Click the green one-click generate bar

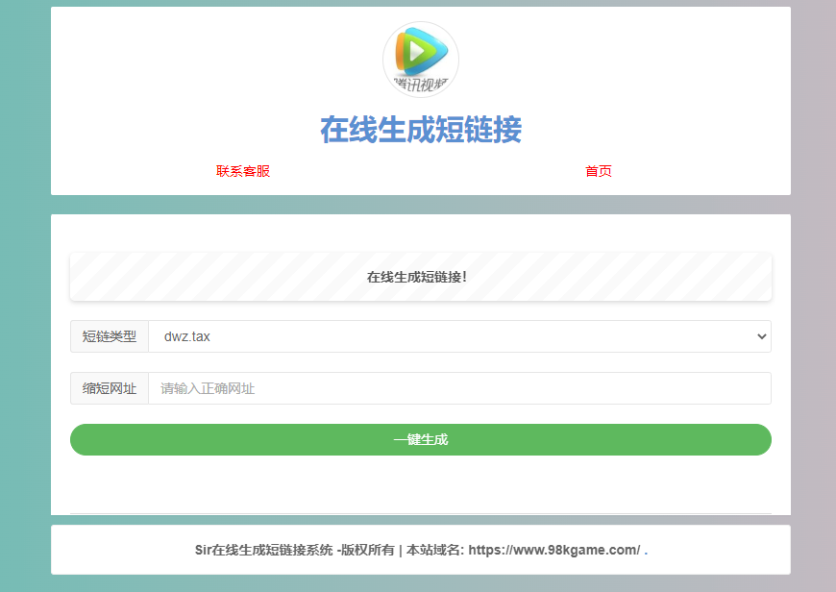click(420, 439)
